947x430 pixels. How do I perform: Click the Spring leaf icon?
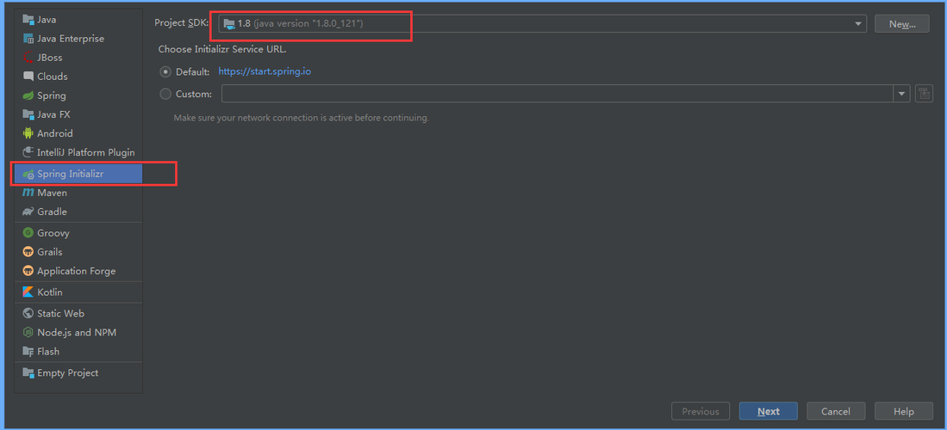click(x=28, y=95)
